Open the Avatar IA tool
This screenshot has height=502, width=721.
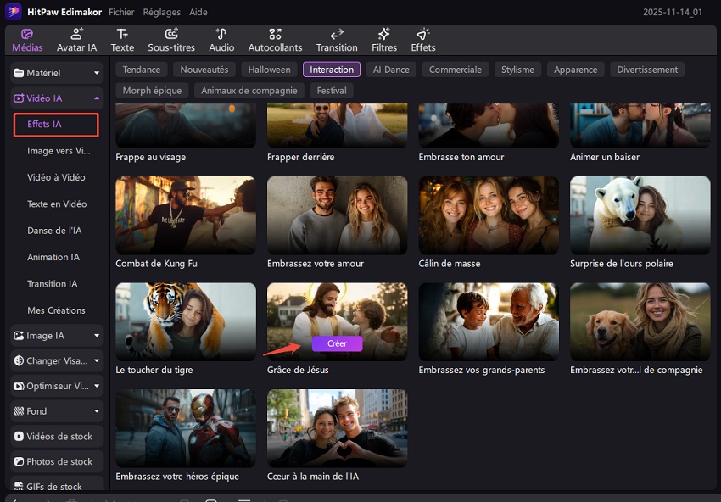(76, 39)
